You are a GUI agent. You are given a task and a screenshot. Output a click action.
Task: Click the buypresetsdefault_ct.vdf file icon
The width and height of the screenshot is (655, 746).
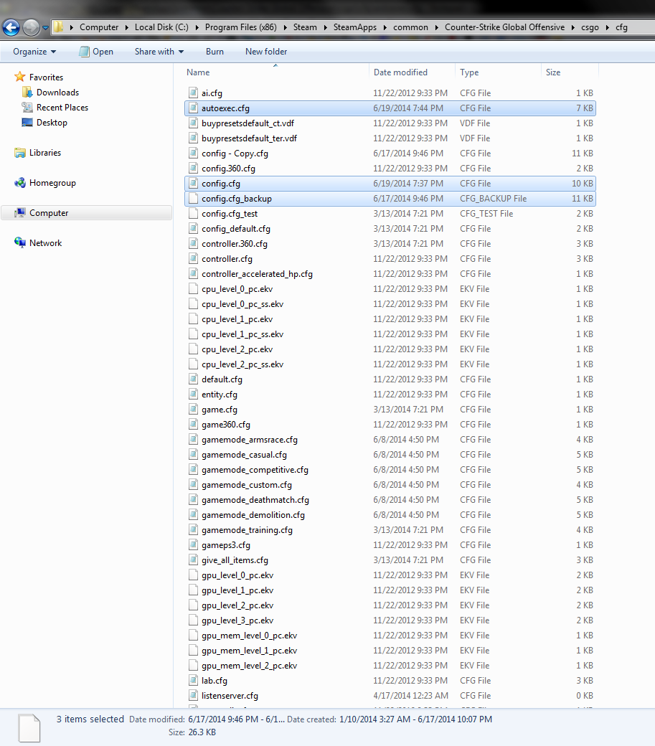click(193, 123)
